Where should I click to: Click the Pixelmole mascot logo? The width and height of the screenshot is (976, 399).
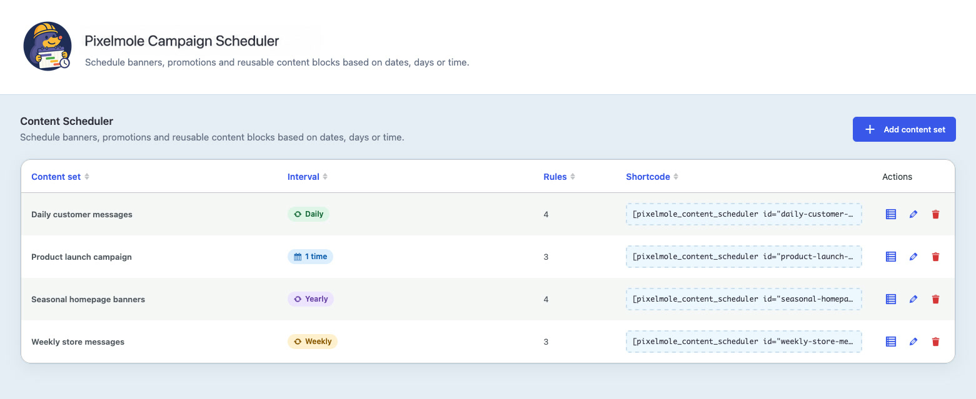tap(48, 46)
